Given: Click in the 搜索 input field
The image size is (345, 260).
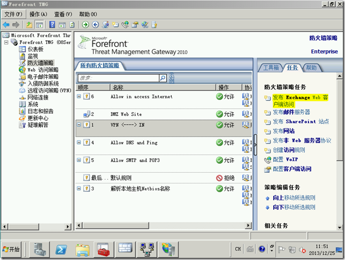Looking at the screenshot, I should pyautogui.click(x=118, y=78).
